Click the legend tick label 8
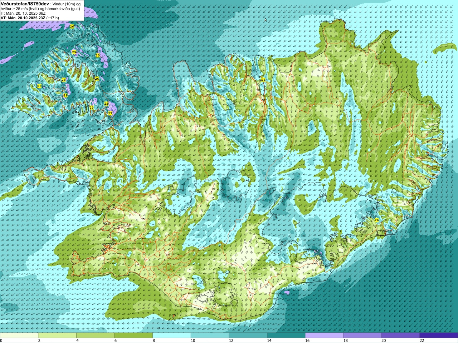This screenshot has width=458, height=343. [x=154, y=341]
